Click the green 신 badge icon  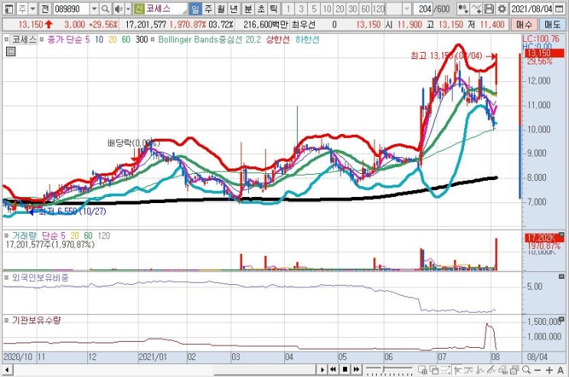click(139, 8)
